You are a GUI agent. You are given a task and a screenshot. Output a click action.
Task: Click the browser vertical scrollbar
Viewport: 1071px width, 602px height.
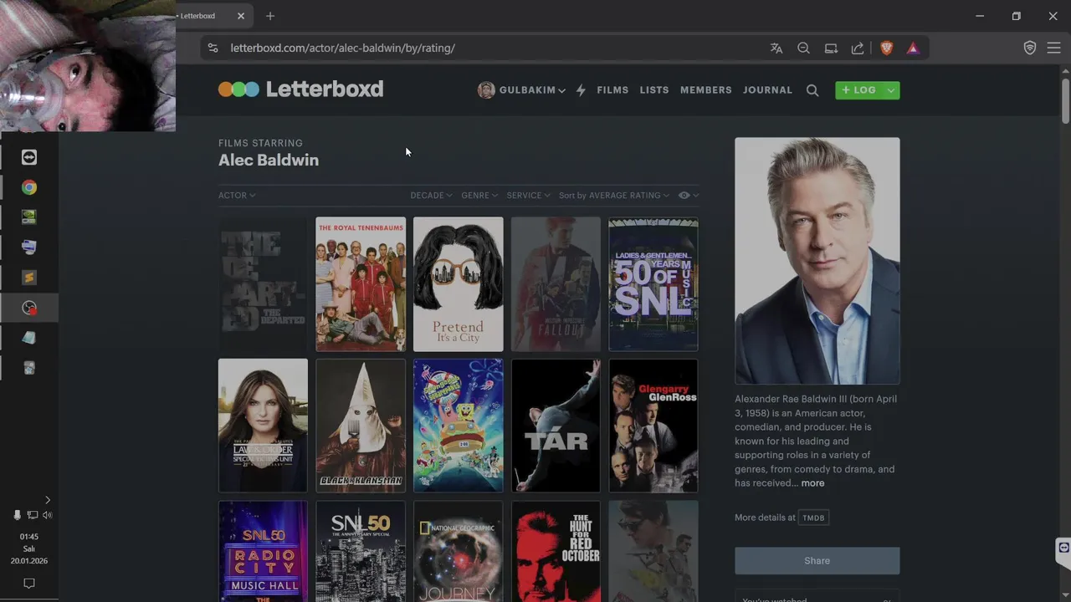click(1065, 100)
